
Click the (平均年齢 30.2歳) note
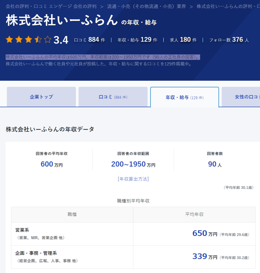point(234,258)
